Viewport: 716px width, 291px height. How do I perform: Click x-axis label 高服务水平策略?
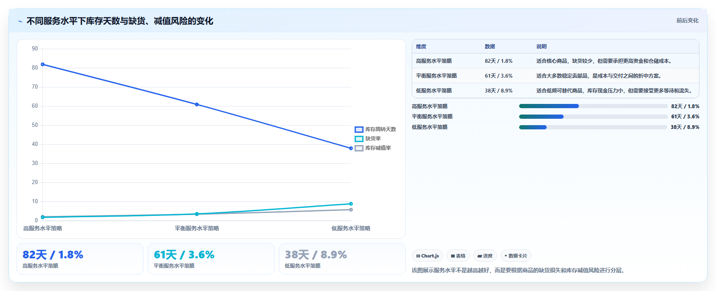tap(42, 228)
